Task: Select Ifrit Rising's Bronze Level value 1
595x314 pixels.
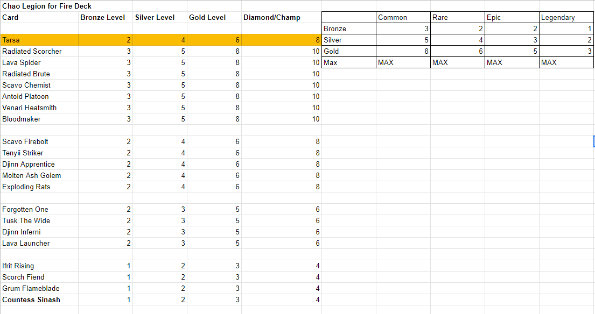Action: 106,266
